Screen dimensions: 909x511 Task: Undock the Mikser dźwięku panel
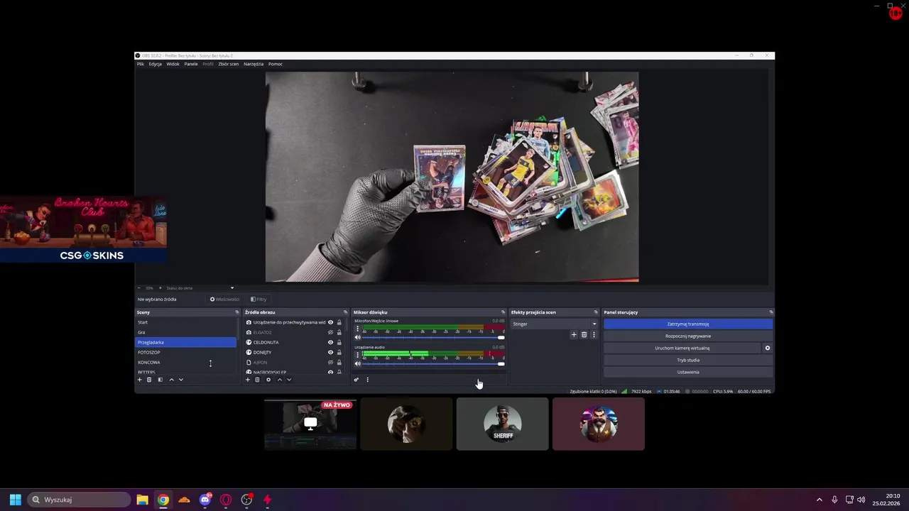(503, 312)
